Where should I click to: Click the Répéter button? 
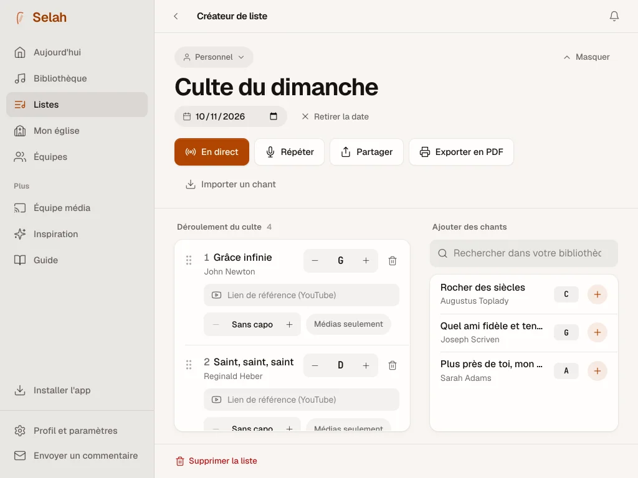click(289, 152)
